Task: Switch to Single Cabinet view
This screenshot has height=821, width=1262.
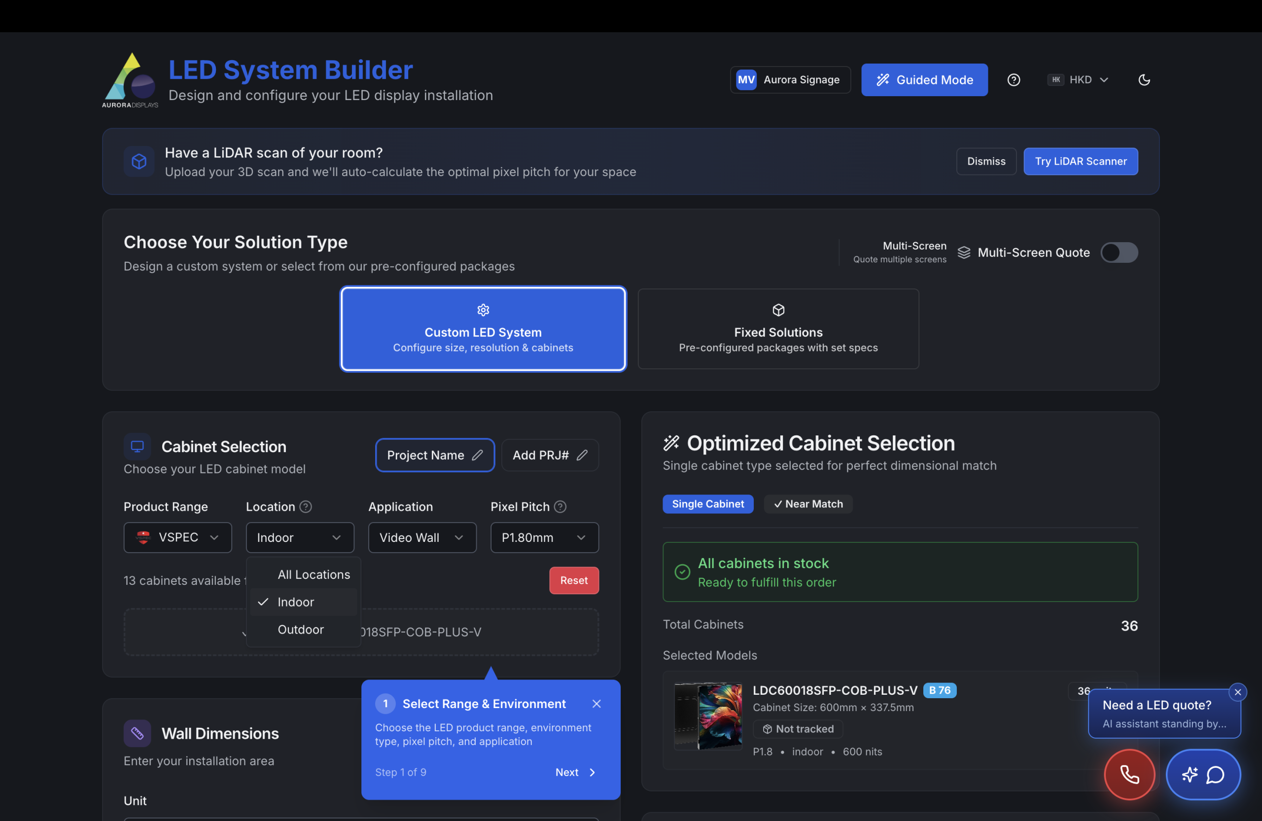Action: [708, 504]
